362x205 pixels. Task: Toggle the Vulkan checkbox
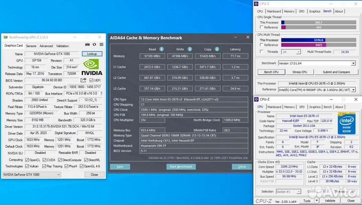(27, 166)
